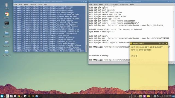
Task: Open the Terminal menu in the terminal window
Action: click(33, 4)
